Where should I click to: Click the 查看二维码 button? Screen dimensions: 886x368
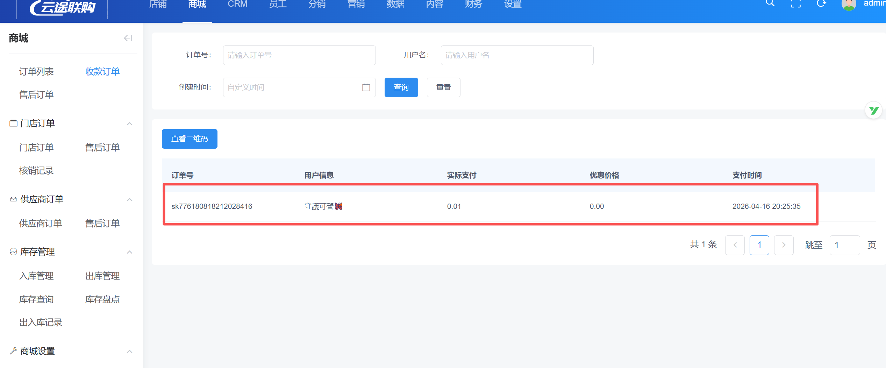click(190, 139)
